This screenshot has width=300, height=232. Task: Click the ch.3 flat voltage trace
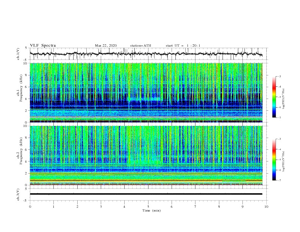click(x=146, y=194)
